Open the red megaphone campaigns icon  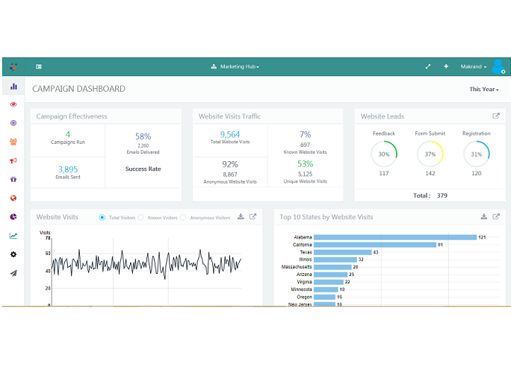(13, 160)
